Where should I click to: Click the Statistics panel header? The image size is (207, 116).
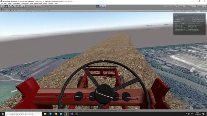point(190,14)
